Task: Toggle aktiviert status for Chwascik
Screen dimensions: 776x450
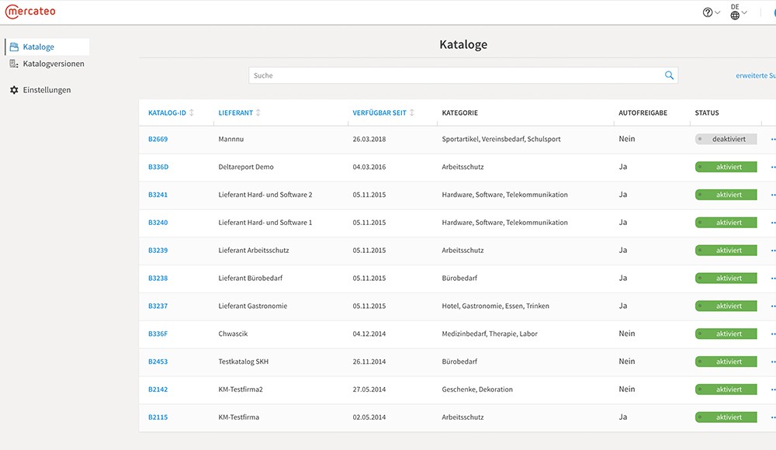Action: [x=726, y=334]
